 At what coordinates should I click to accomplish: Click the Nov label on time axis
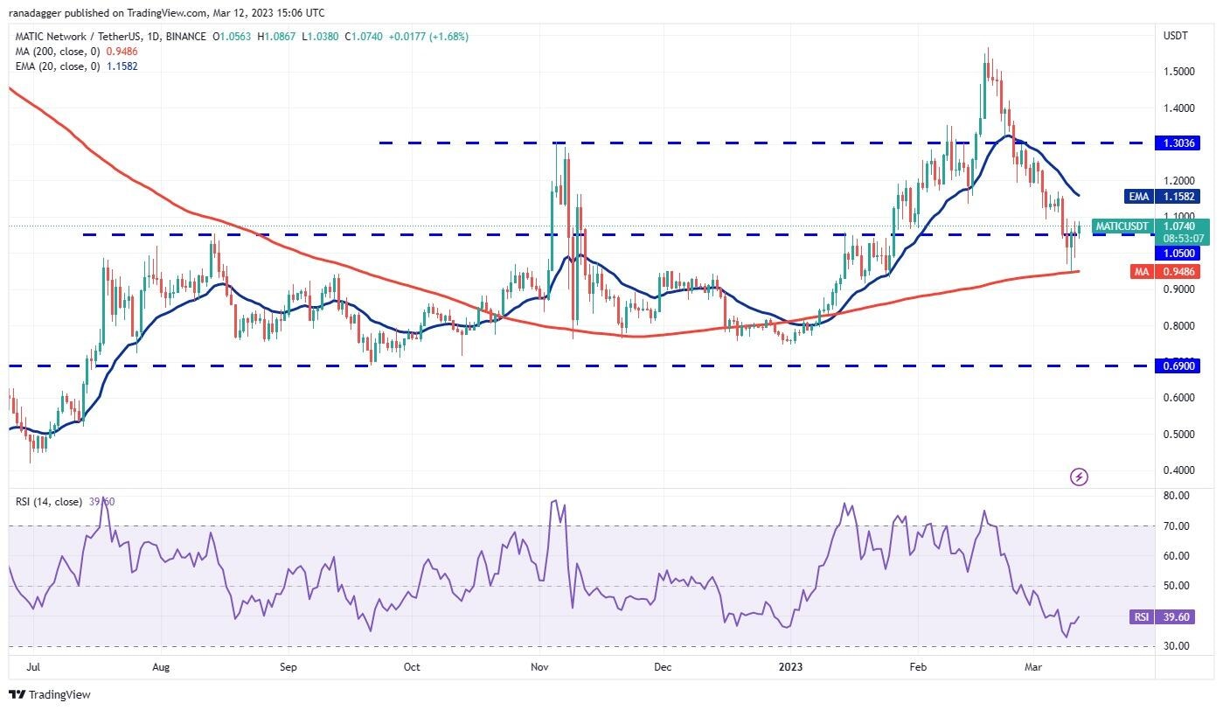point(539,666)
